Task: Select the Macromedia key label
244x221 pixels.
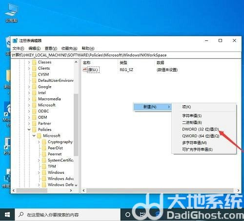Action: (49, 99)
